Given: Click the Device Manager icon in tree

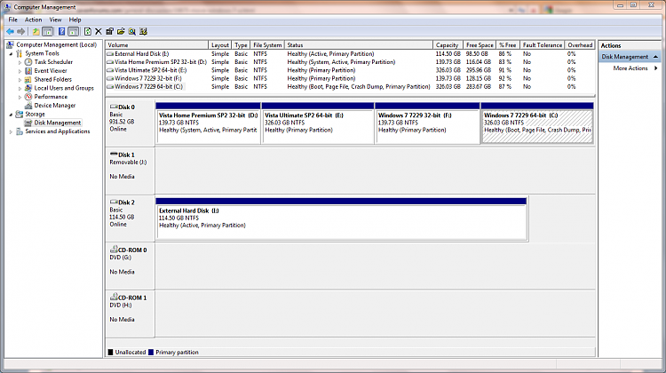Looking at the screenshot, I should click(x=28, y=106).
